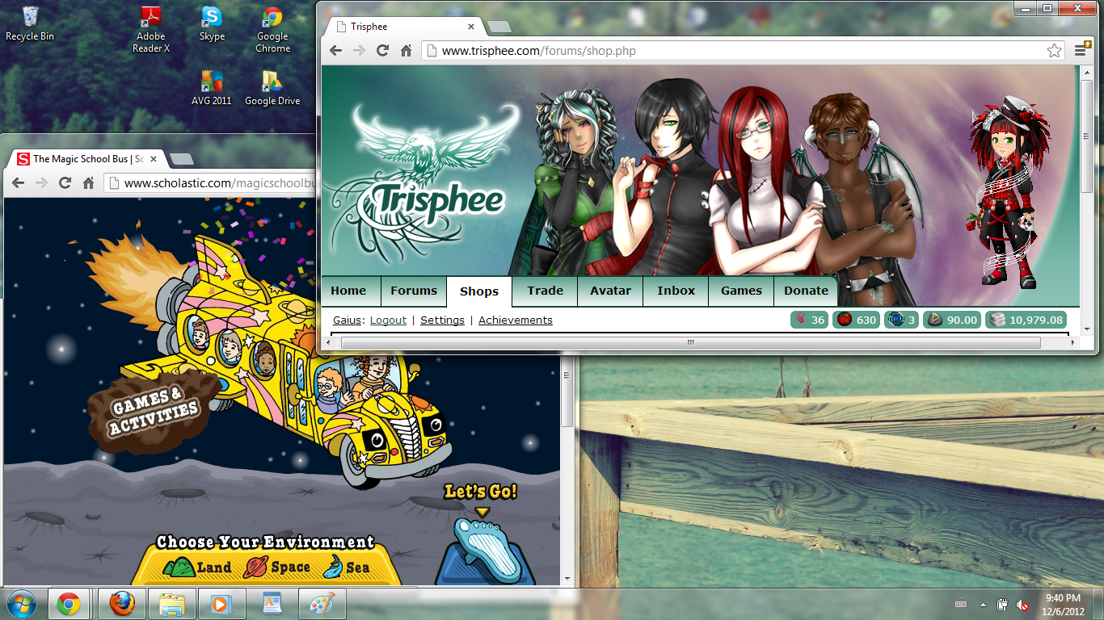Screen dimensions: 1104x620
Task: Open the Achievements link
Action: 515,320
